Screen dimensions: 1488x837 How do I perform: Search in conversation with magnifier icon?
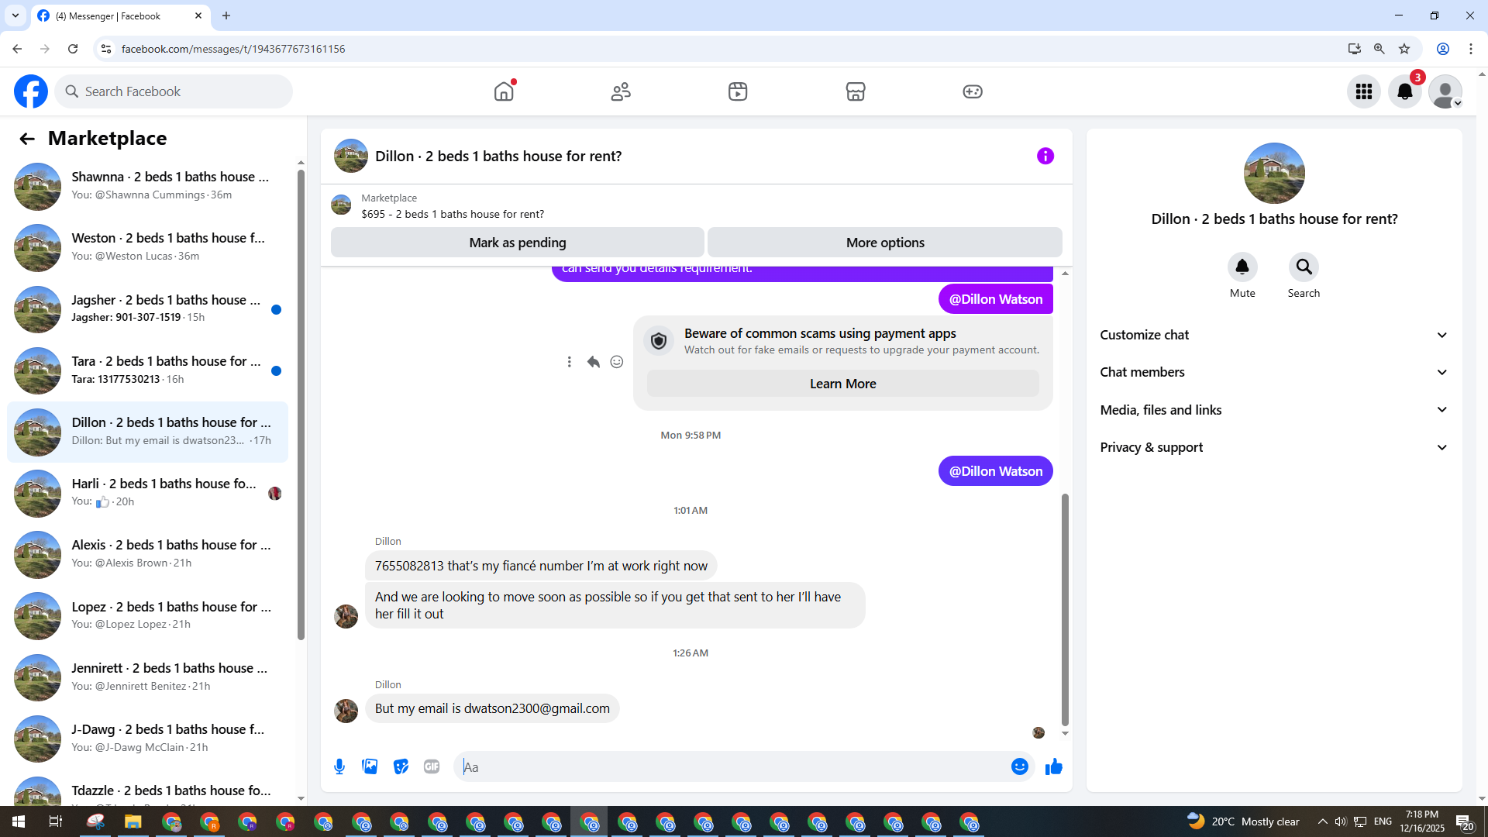pos(1304,267)
